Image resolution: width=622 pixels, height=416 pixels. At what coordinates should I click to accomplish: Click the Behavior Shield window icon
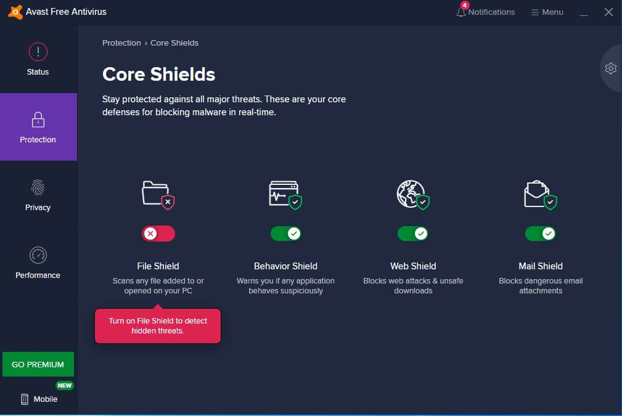285,195
